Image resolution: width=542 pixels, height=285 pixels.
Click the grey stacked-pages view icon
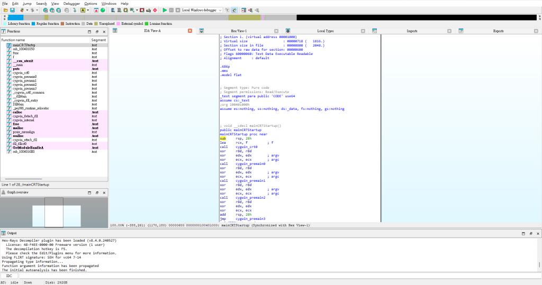tap(119, 11)
